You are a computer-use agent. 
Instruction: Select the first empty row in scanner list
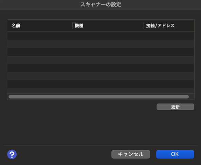(x=100, y=36)
